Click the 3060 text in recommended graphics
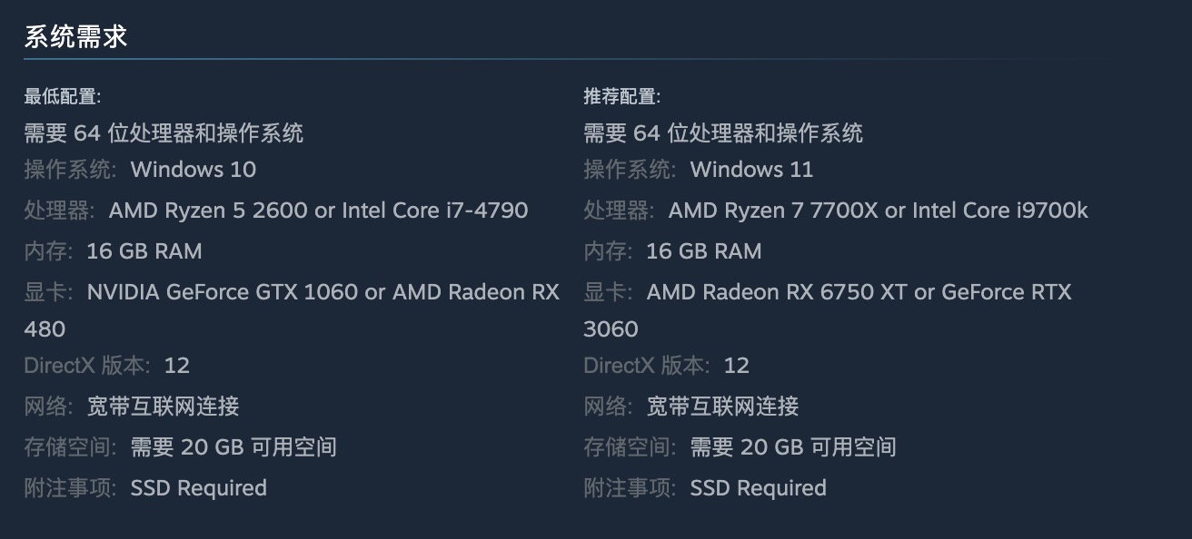 611,328
